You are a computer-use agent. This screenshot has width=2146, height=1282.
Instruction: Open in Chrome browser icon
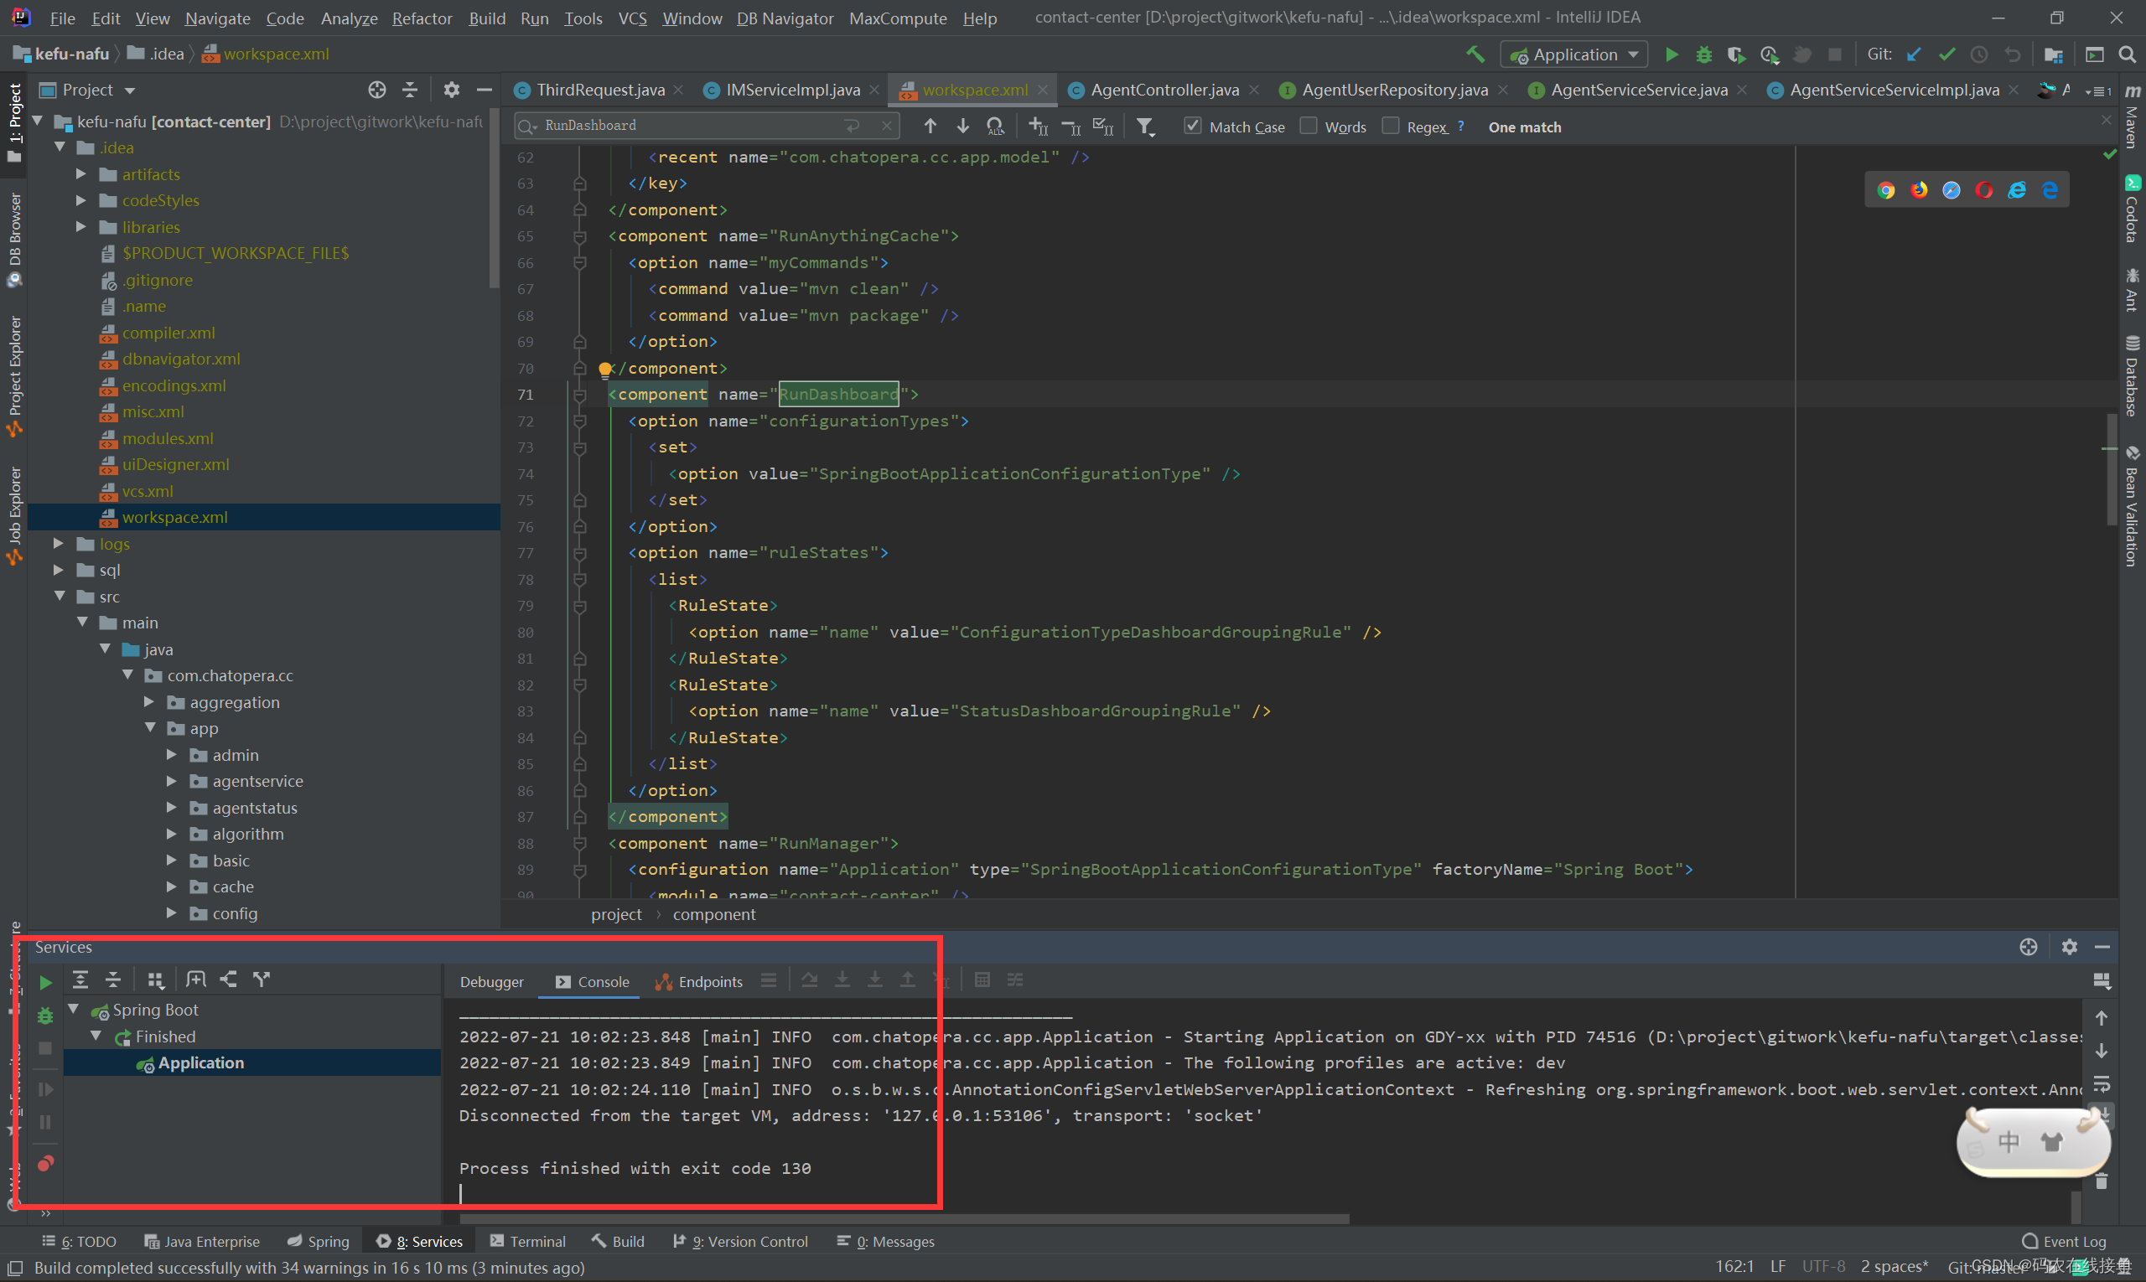1886,190
